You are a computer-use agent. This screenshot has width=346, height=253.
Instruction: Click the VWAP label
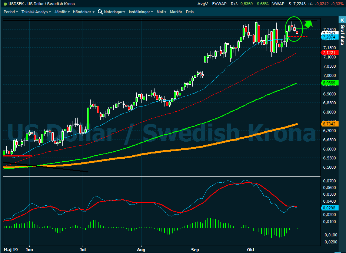(279, 4)
